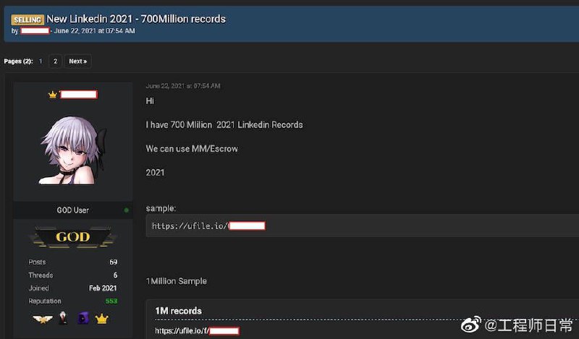Open the sample ufile.io link
Screen dimensions: 579x339
tap(208, 226)
